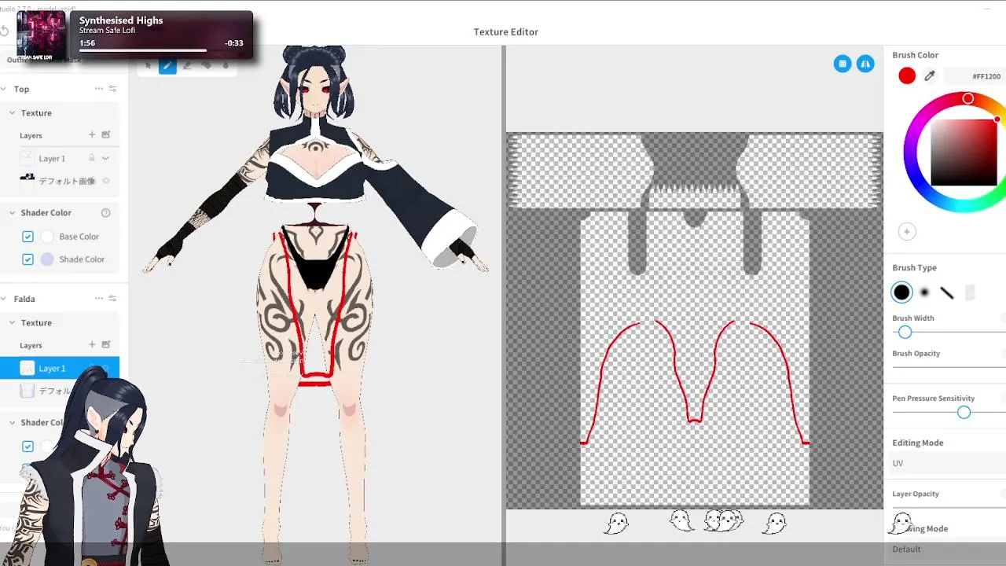Click the Stream Safe Lofi album thumbnail
This screenshot has width=1006, height=566.
point(41,35)
